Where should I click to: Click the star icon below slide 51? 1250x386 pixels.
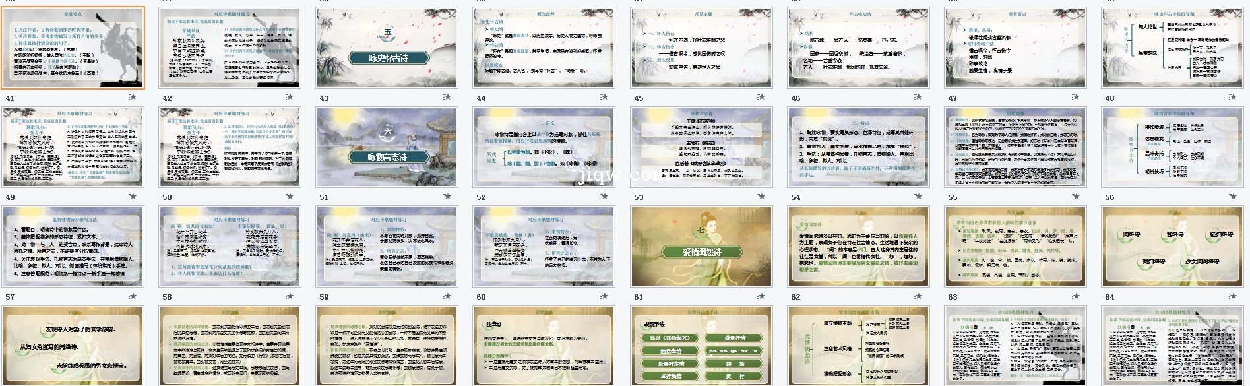point(446,197)
